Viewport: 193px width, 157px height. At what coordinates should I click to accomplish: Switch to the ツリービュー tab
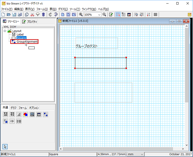point(11,22)
